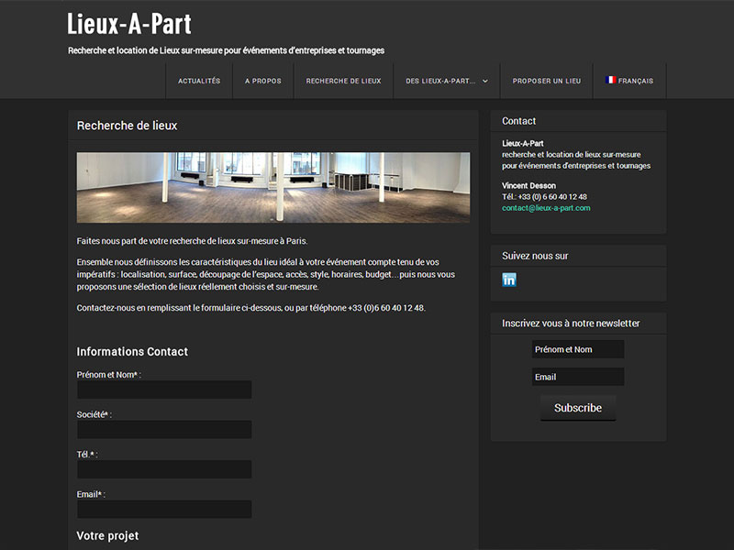The width and height of the screenshot is (734, 550).
Task: Click the Subscribe newsletter button
Action: click(x=578, y=408)
